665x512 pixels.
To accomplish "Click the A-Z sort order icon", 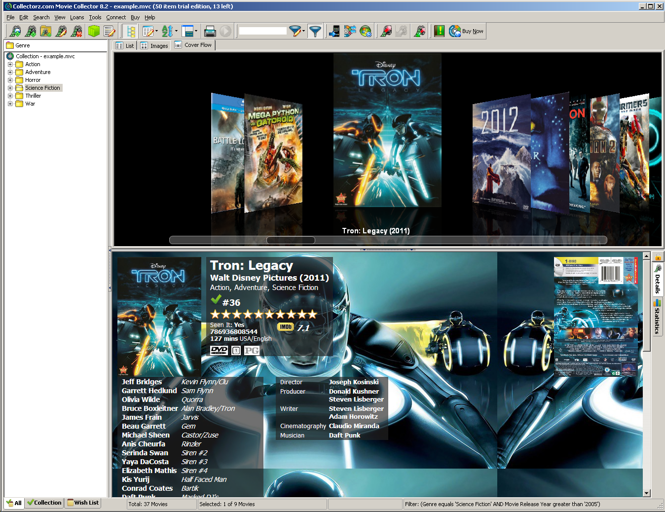I will (x=167, y=31).
